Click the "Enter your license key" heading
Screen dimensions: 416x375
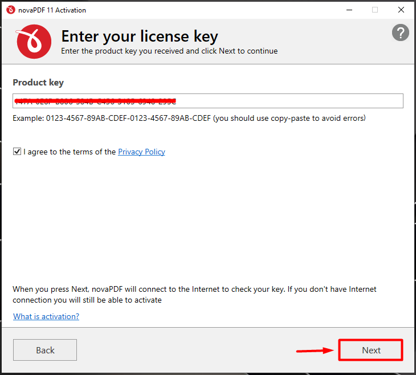click(x=140, y=36)
